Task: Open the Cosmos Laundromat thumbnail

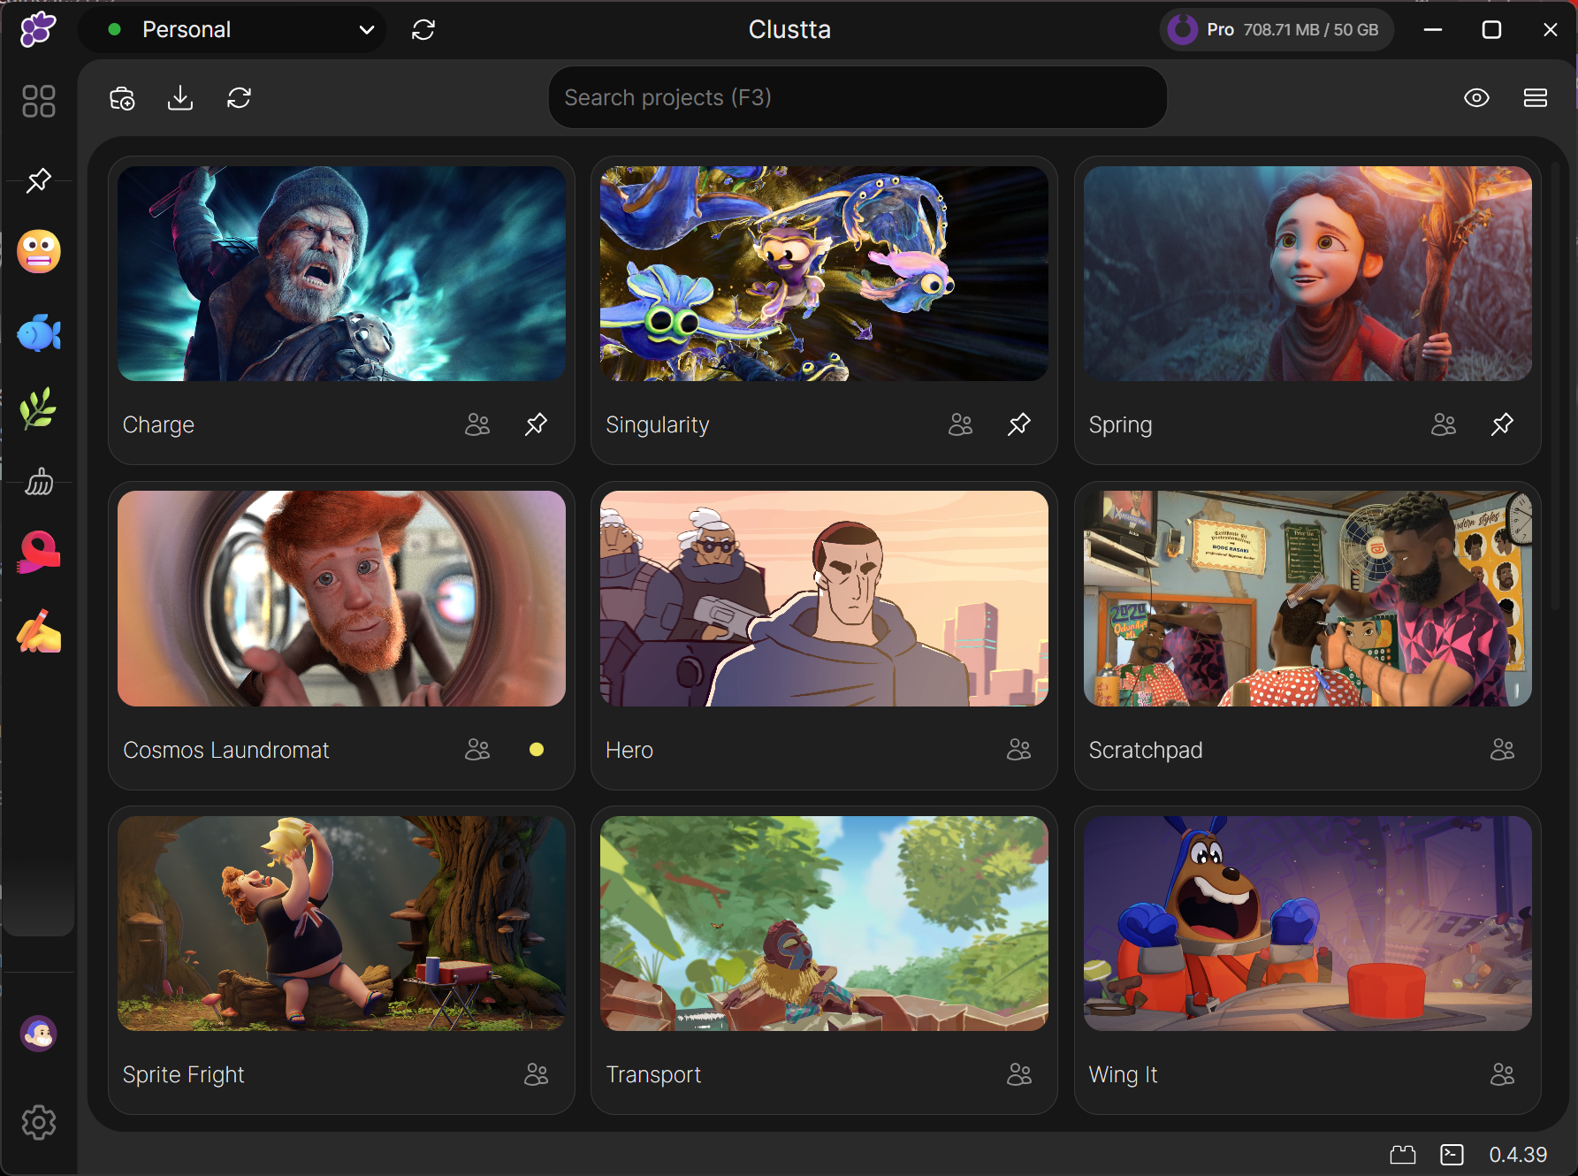Action: click(341, 599)
